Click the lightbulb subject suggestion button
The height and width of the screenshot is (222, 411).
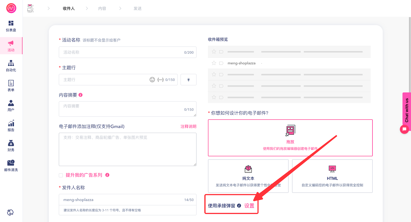pyautogui.click(x=188, y=80)
